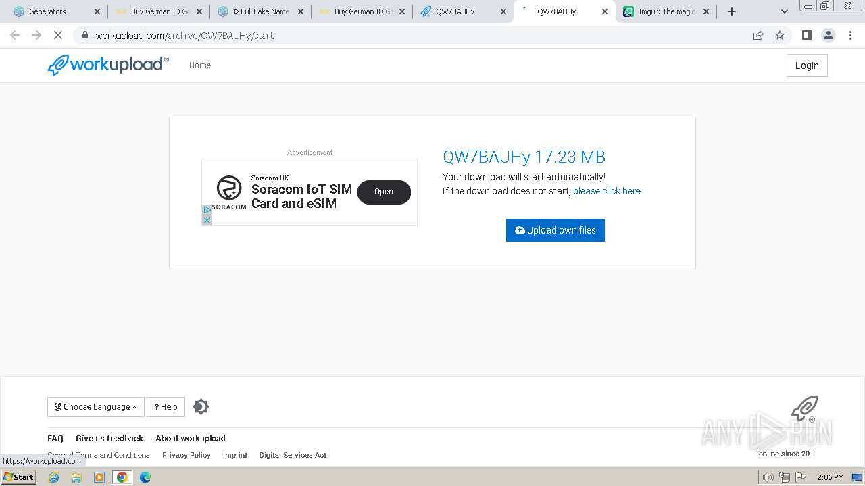Screen dimensions: 865x486
Task: Click the Login button
Action: point(807,65)
